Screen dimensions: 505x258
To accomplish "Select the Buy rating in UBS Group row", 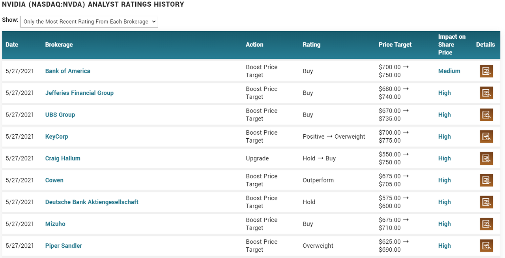I will tap(308, 115).
